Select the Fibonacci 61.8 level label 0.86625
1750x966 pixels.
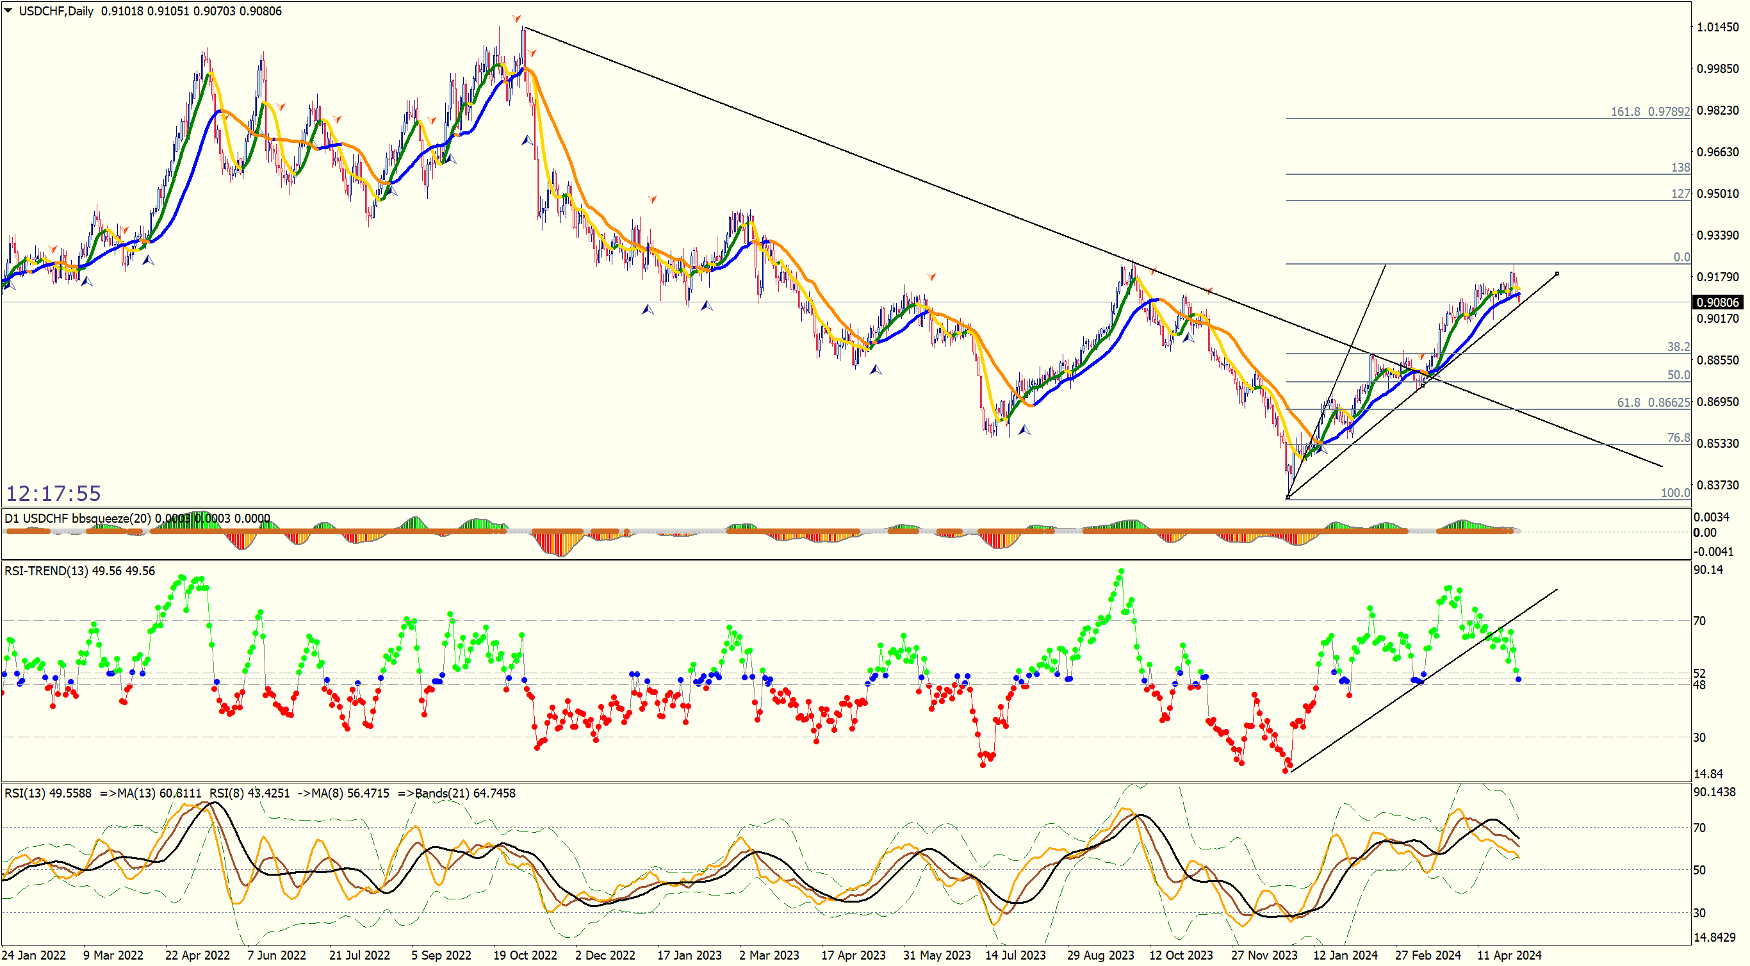(x=1653, y=402)
